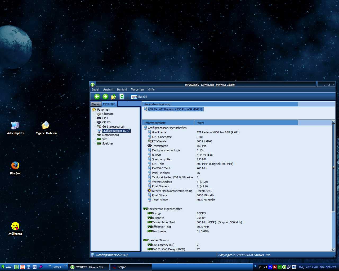Open the Hilfe menu
Screen dimensions: 339x271
click(x=151, y=89)
